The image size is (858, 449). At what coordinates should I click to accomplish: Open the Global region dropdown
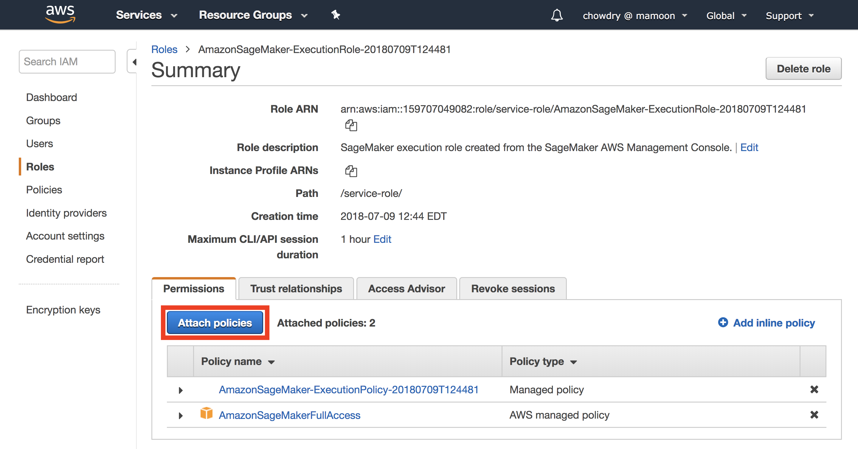pos(727,16)
